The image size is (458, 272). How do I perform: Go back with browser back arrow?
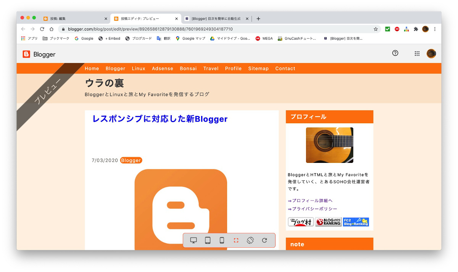[x=23, y=29]
